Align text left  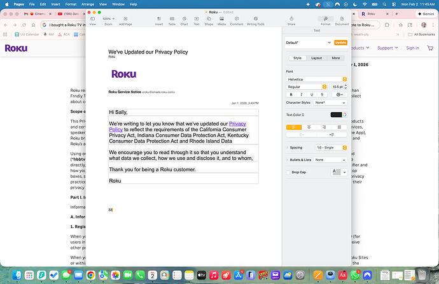[x=294, y=127]
